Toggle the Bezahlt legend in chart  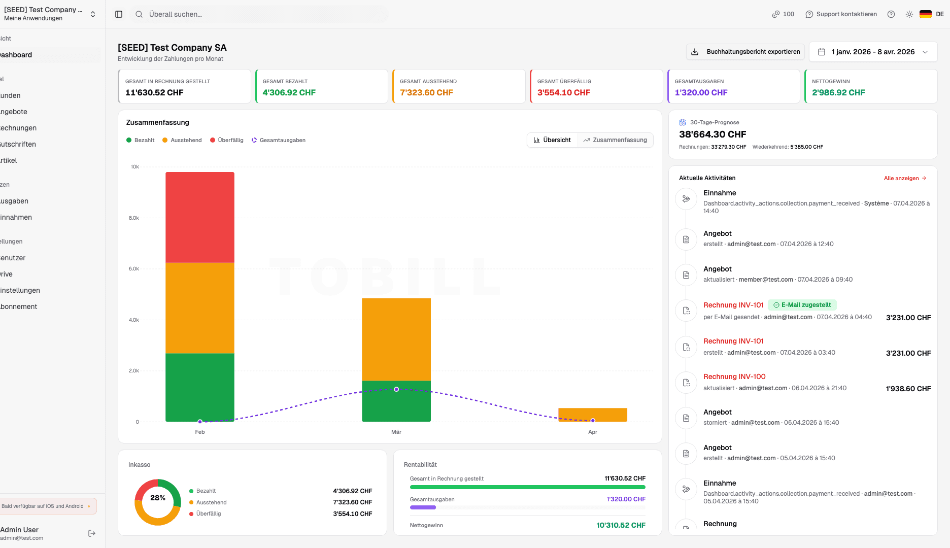pos(140,140)
